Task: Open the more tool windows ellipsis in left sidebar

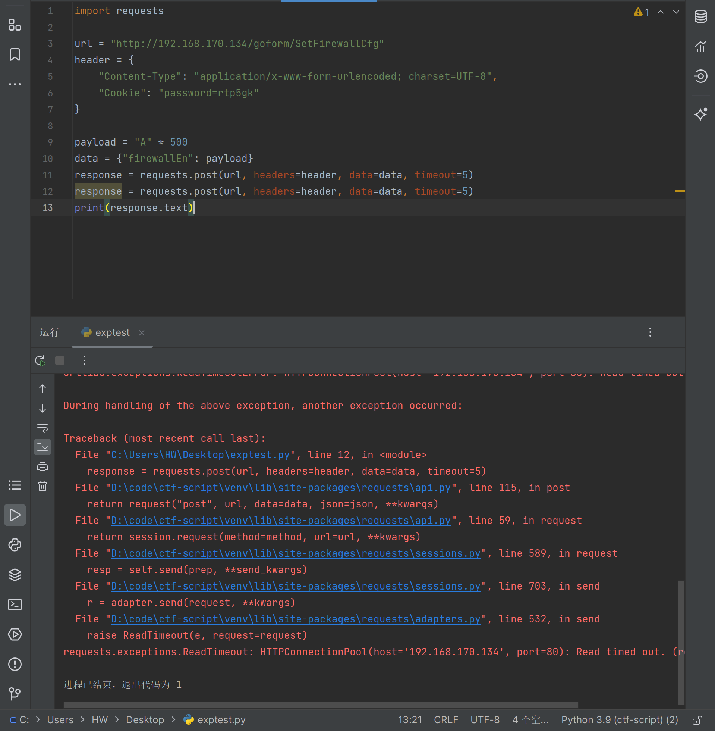Action: point(15,84)
